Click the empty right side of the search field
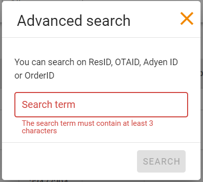This screenshot has height=182, width=203. pos(140,104)
